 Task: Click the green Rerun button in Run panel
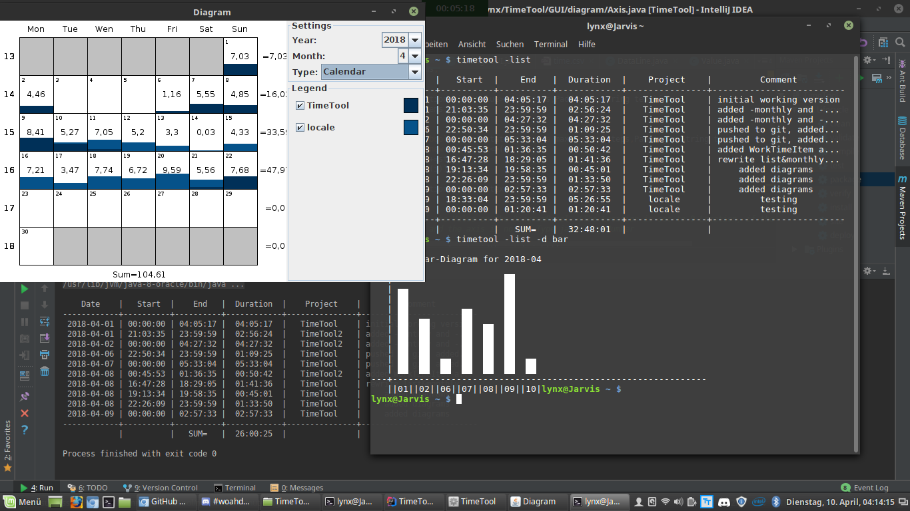pos(25,289)
